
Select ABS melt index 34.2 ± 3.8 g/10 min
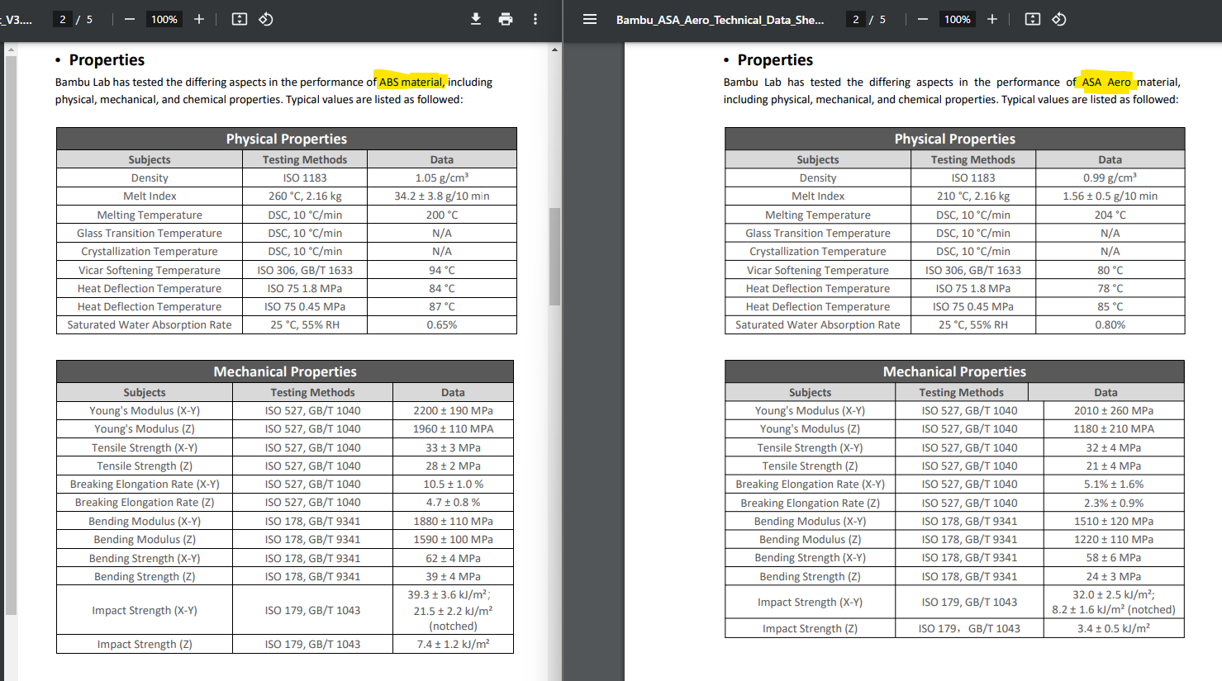(442, 196)
